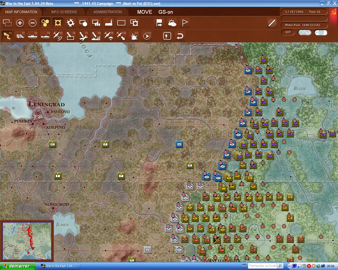338x270 pixels.
Task: Click the Novgorod town dot
Action: 53,208
